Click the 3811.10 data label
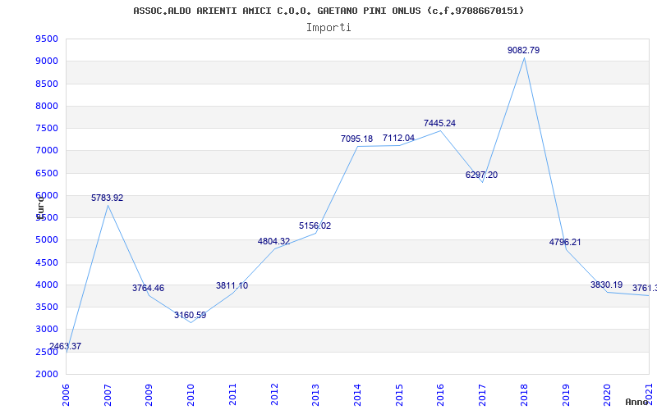This screenshot has width=657, height=410. point(232,285)
